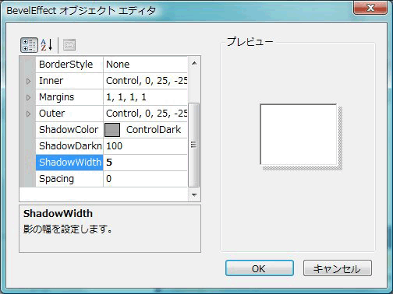Click the ShadowWidth description heading
393x294 pixels.
coord(58,214)
